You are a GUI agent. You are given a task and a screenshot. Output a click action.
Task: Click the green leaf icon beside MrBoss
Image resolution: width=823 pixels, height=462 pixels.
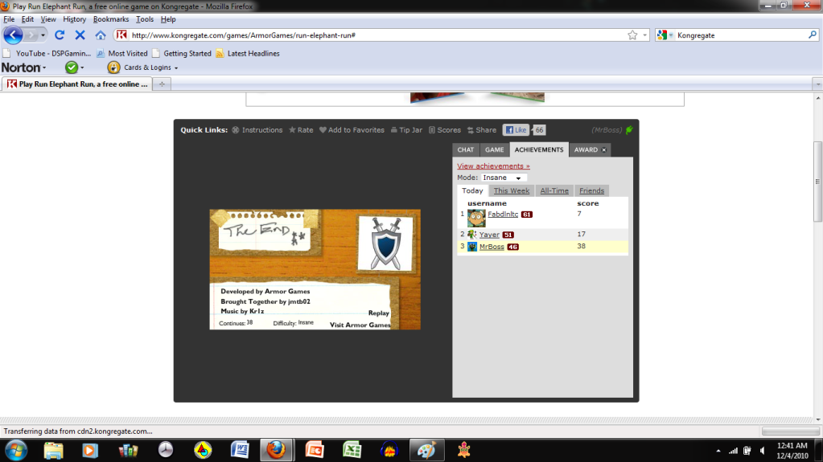pyautogui.click(x=629, y=130)
